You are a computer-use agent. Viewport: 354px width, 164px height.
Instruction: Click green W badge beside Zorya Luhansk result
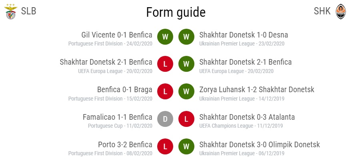click(186, 91)
